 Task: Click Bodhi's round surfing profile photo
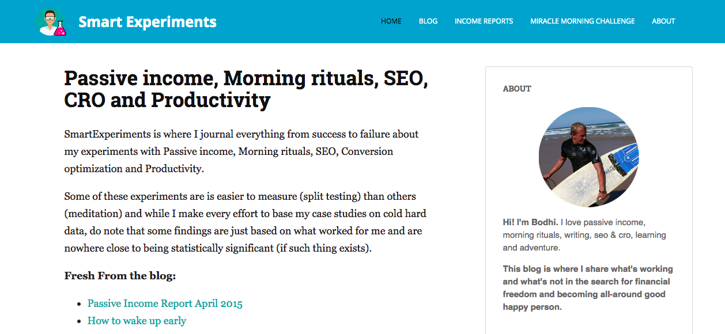[x=589, y=157]
